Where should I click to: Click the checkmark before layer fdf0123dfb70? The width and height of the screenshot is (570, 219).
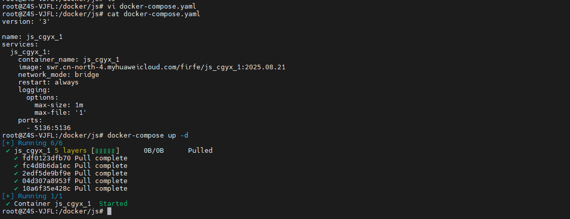[x=16, y=158]
